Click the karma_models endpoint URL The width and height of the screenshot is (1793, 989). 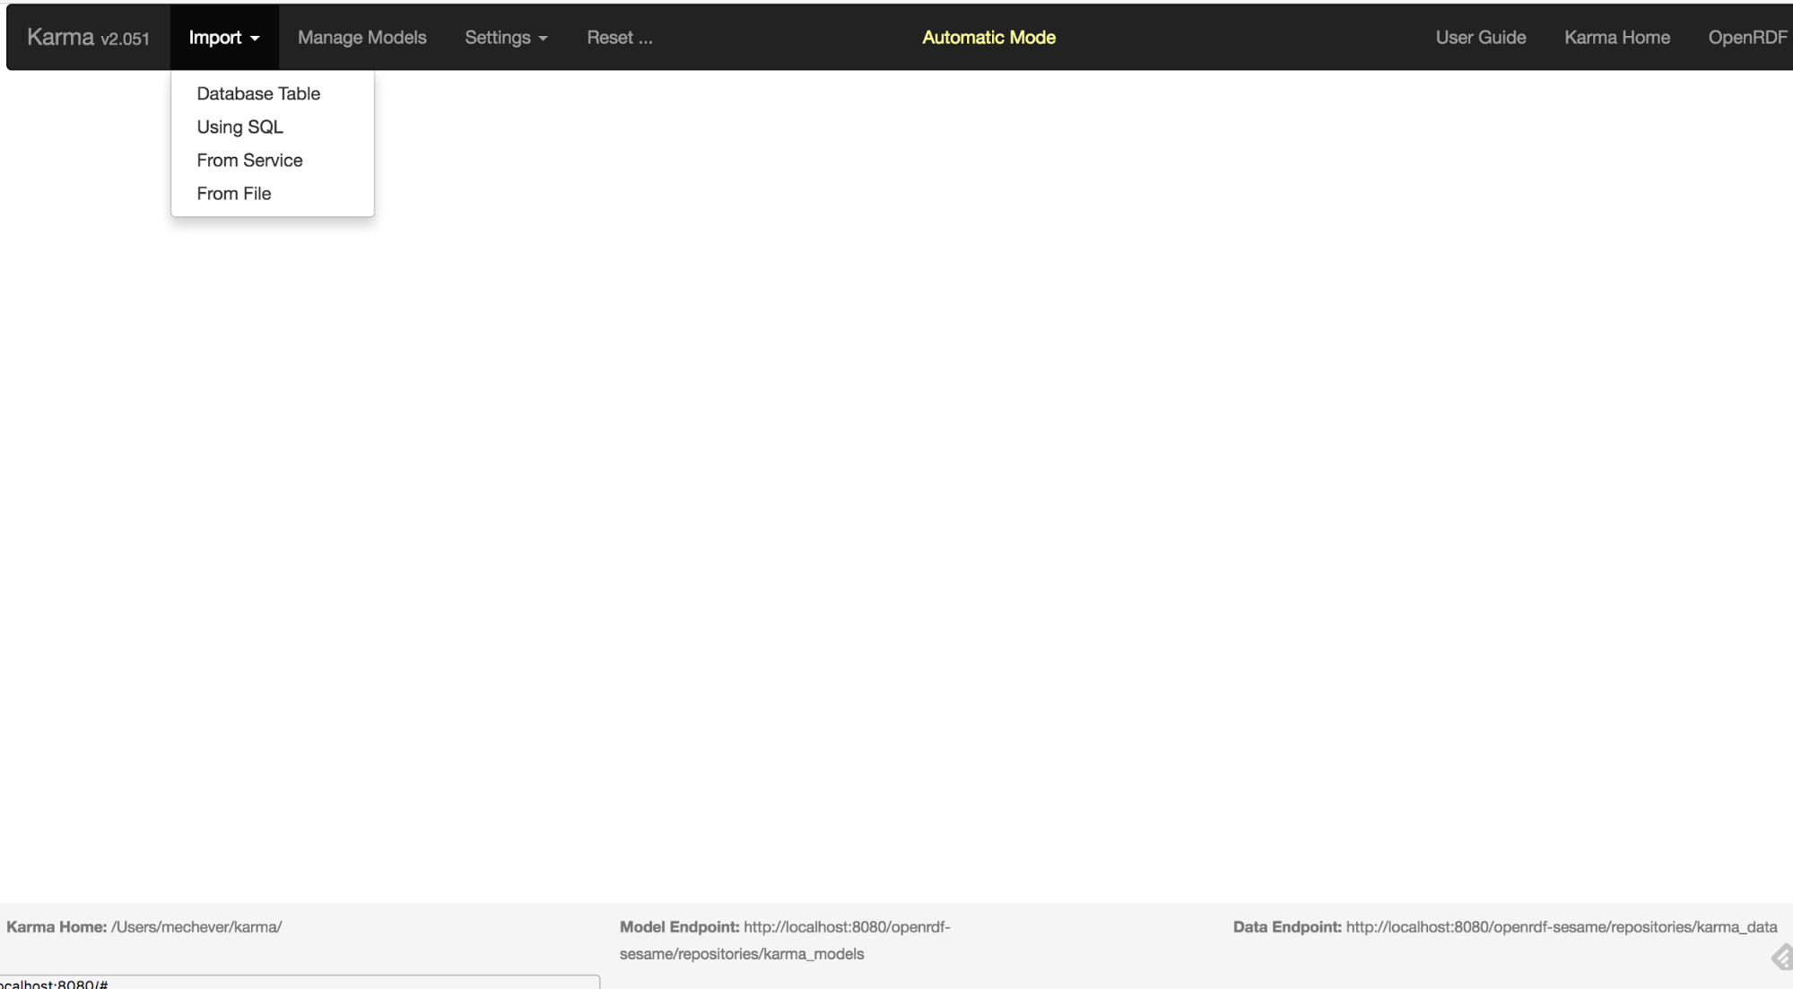[x=785, y=941]
